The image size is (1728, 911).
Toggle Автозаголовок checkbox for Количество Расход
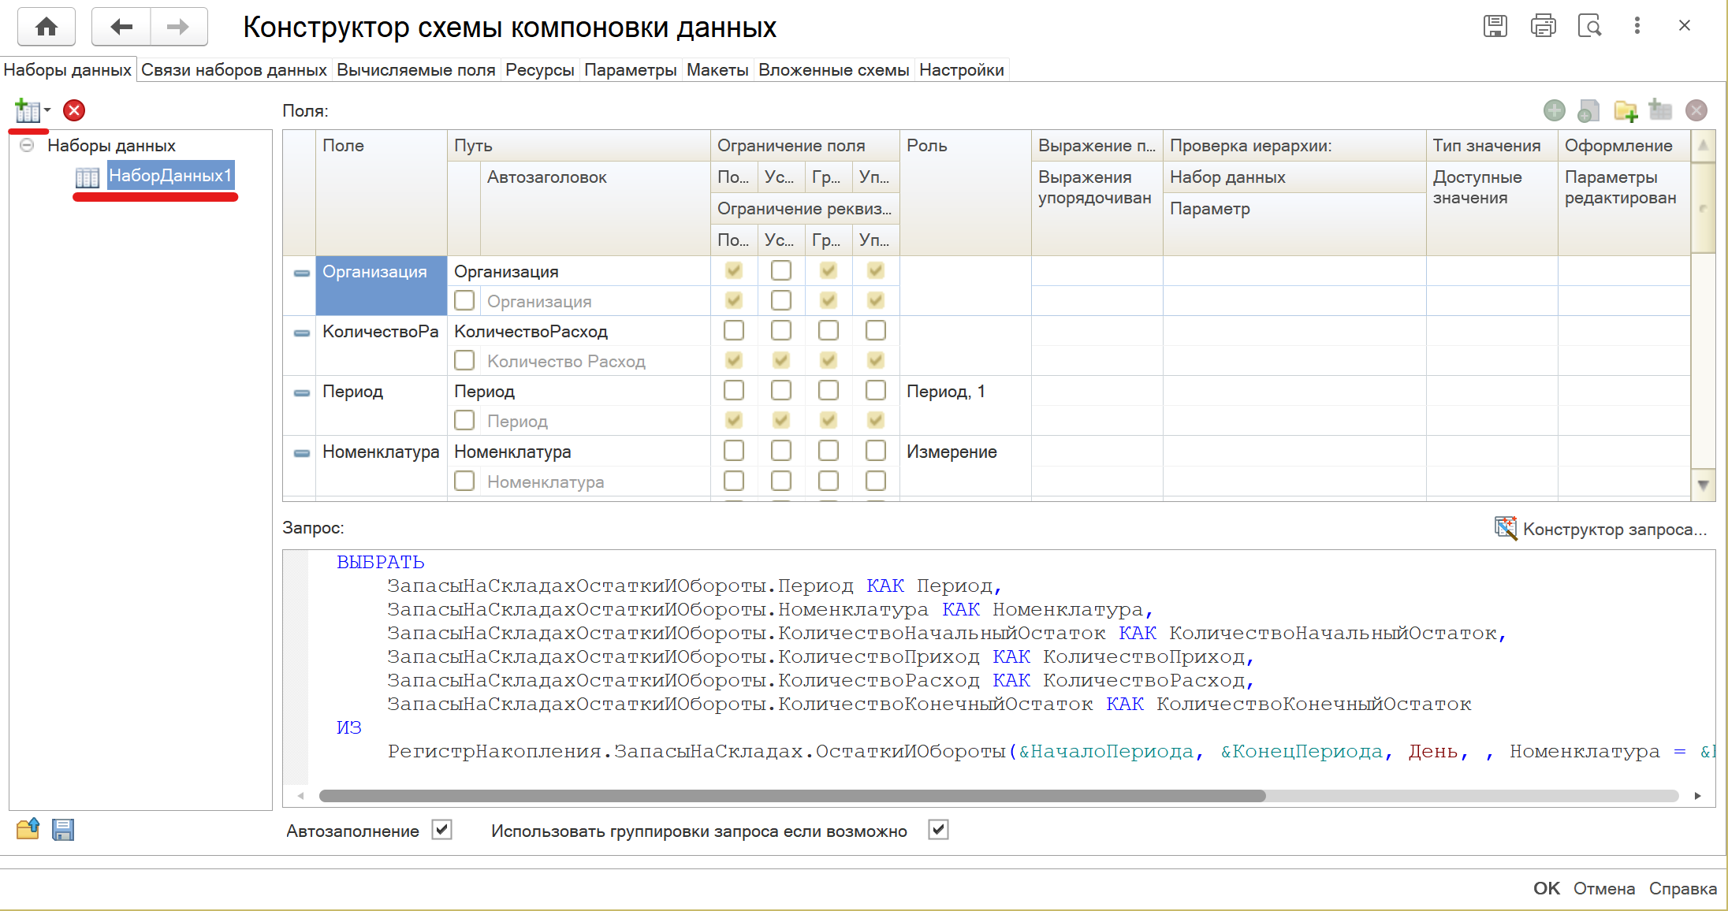464,361
